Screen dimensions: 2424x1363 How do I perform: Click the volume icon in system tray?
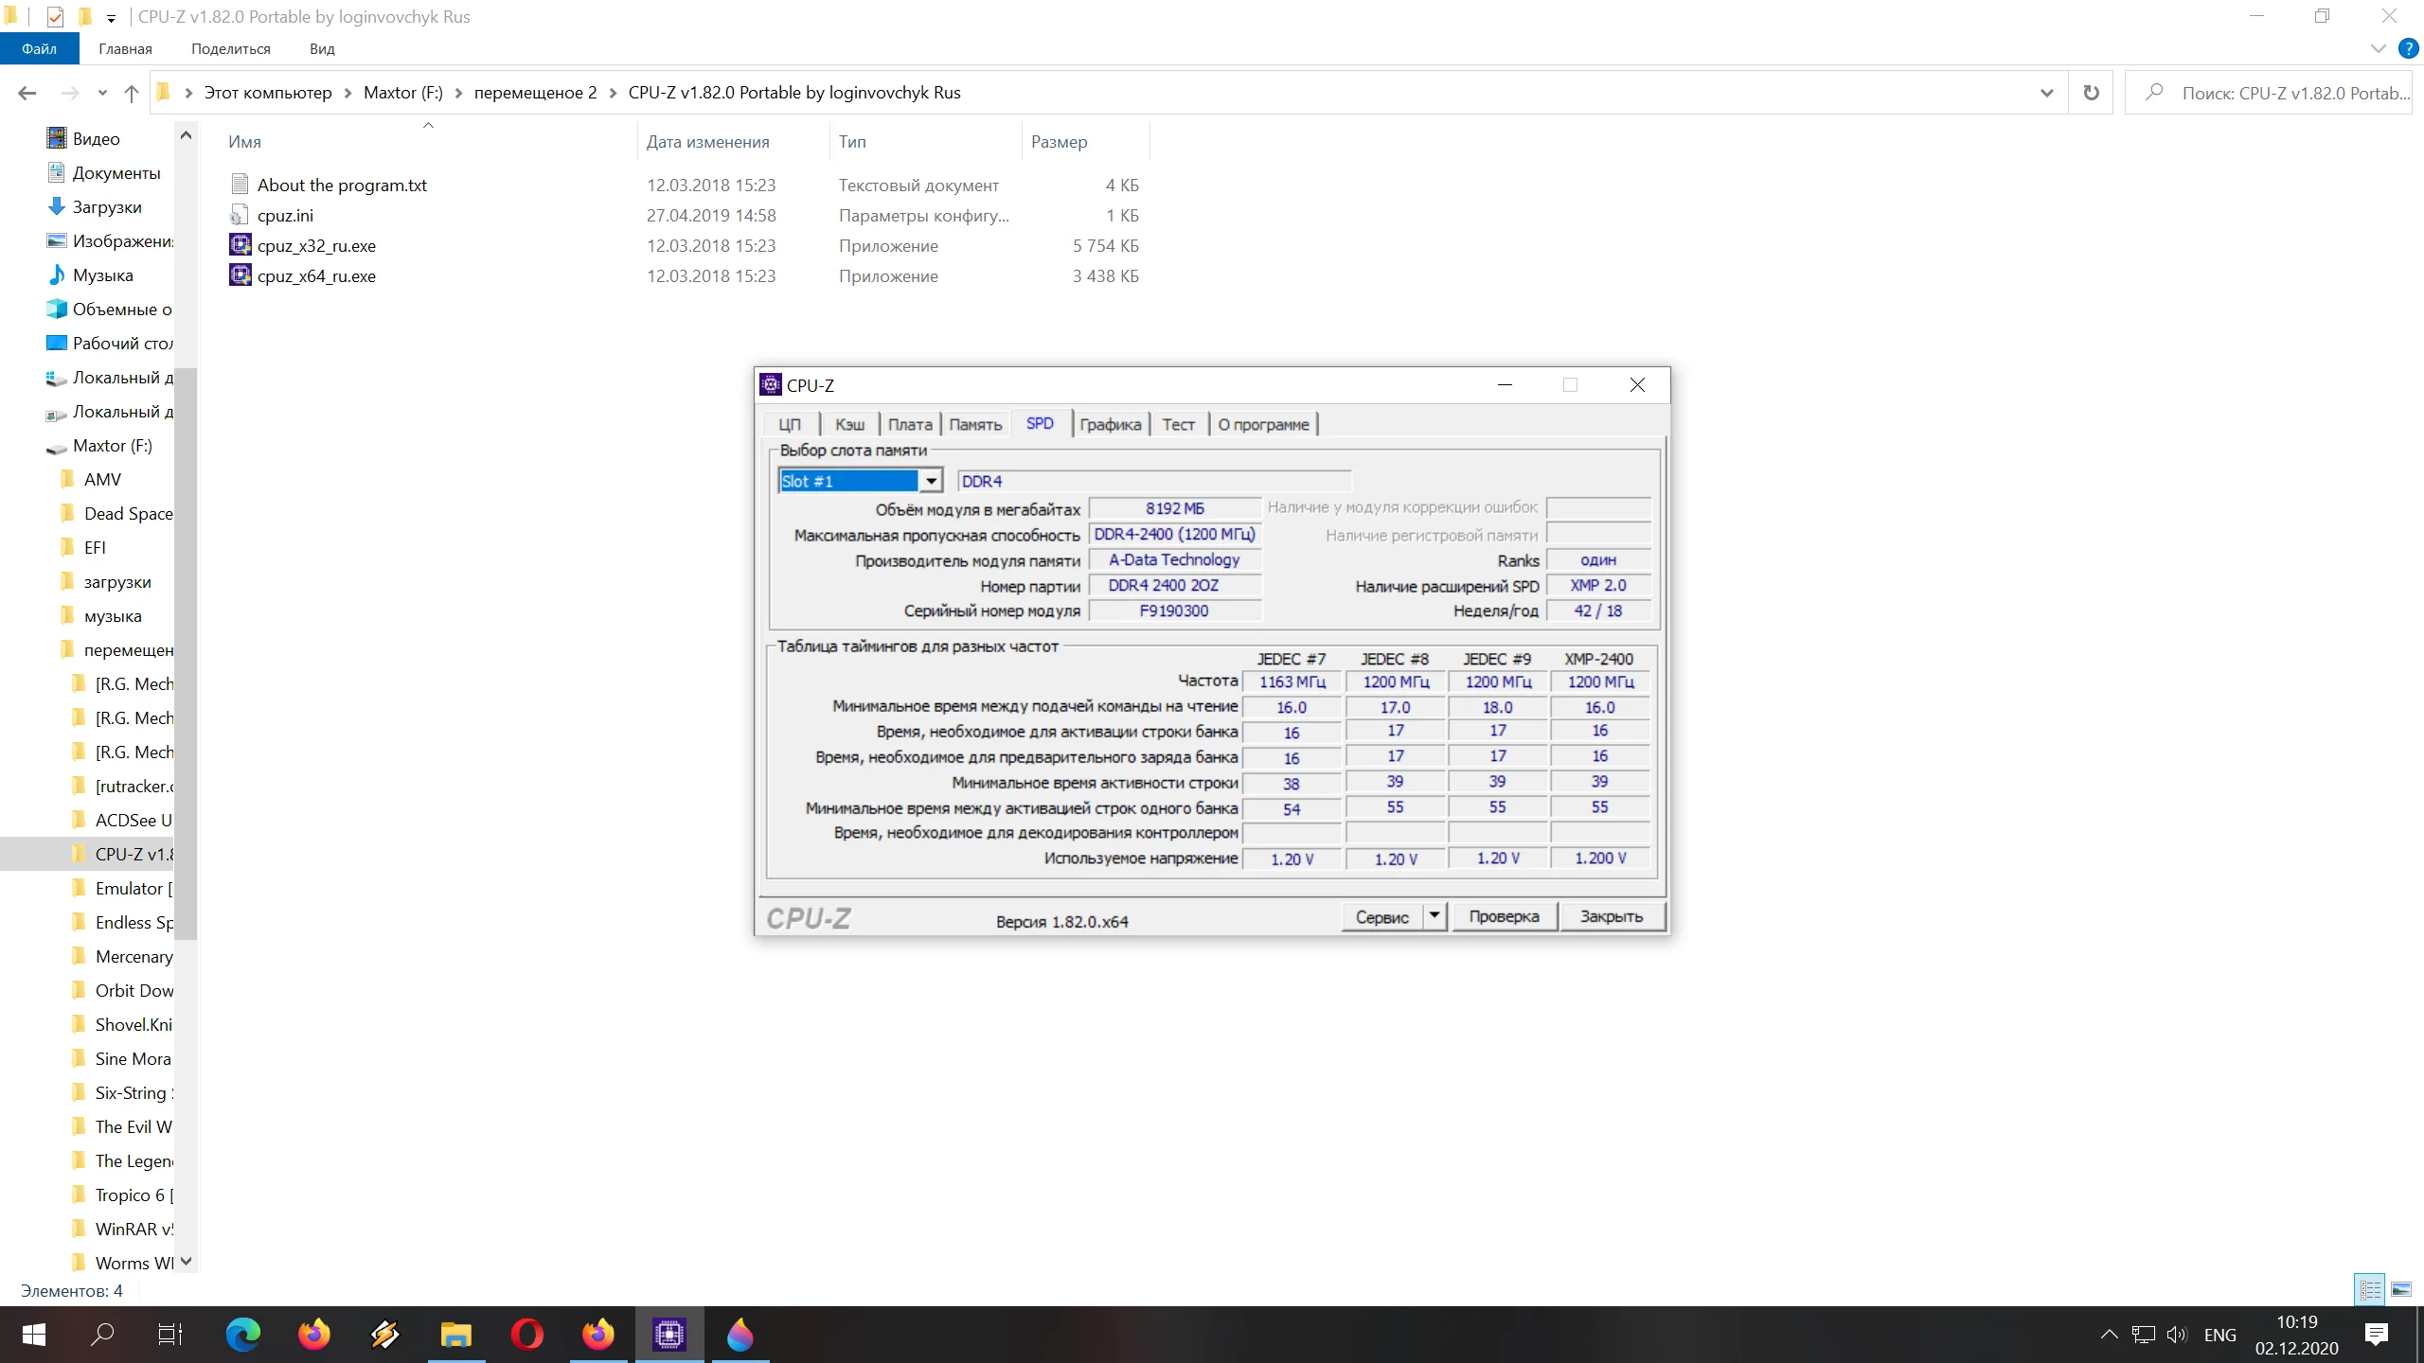click(2176, 1335)
